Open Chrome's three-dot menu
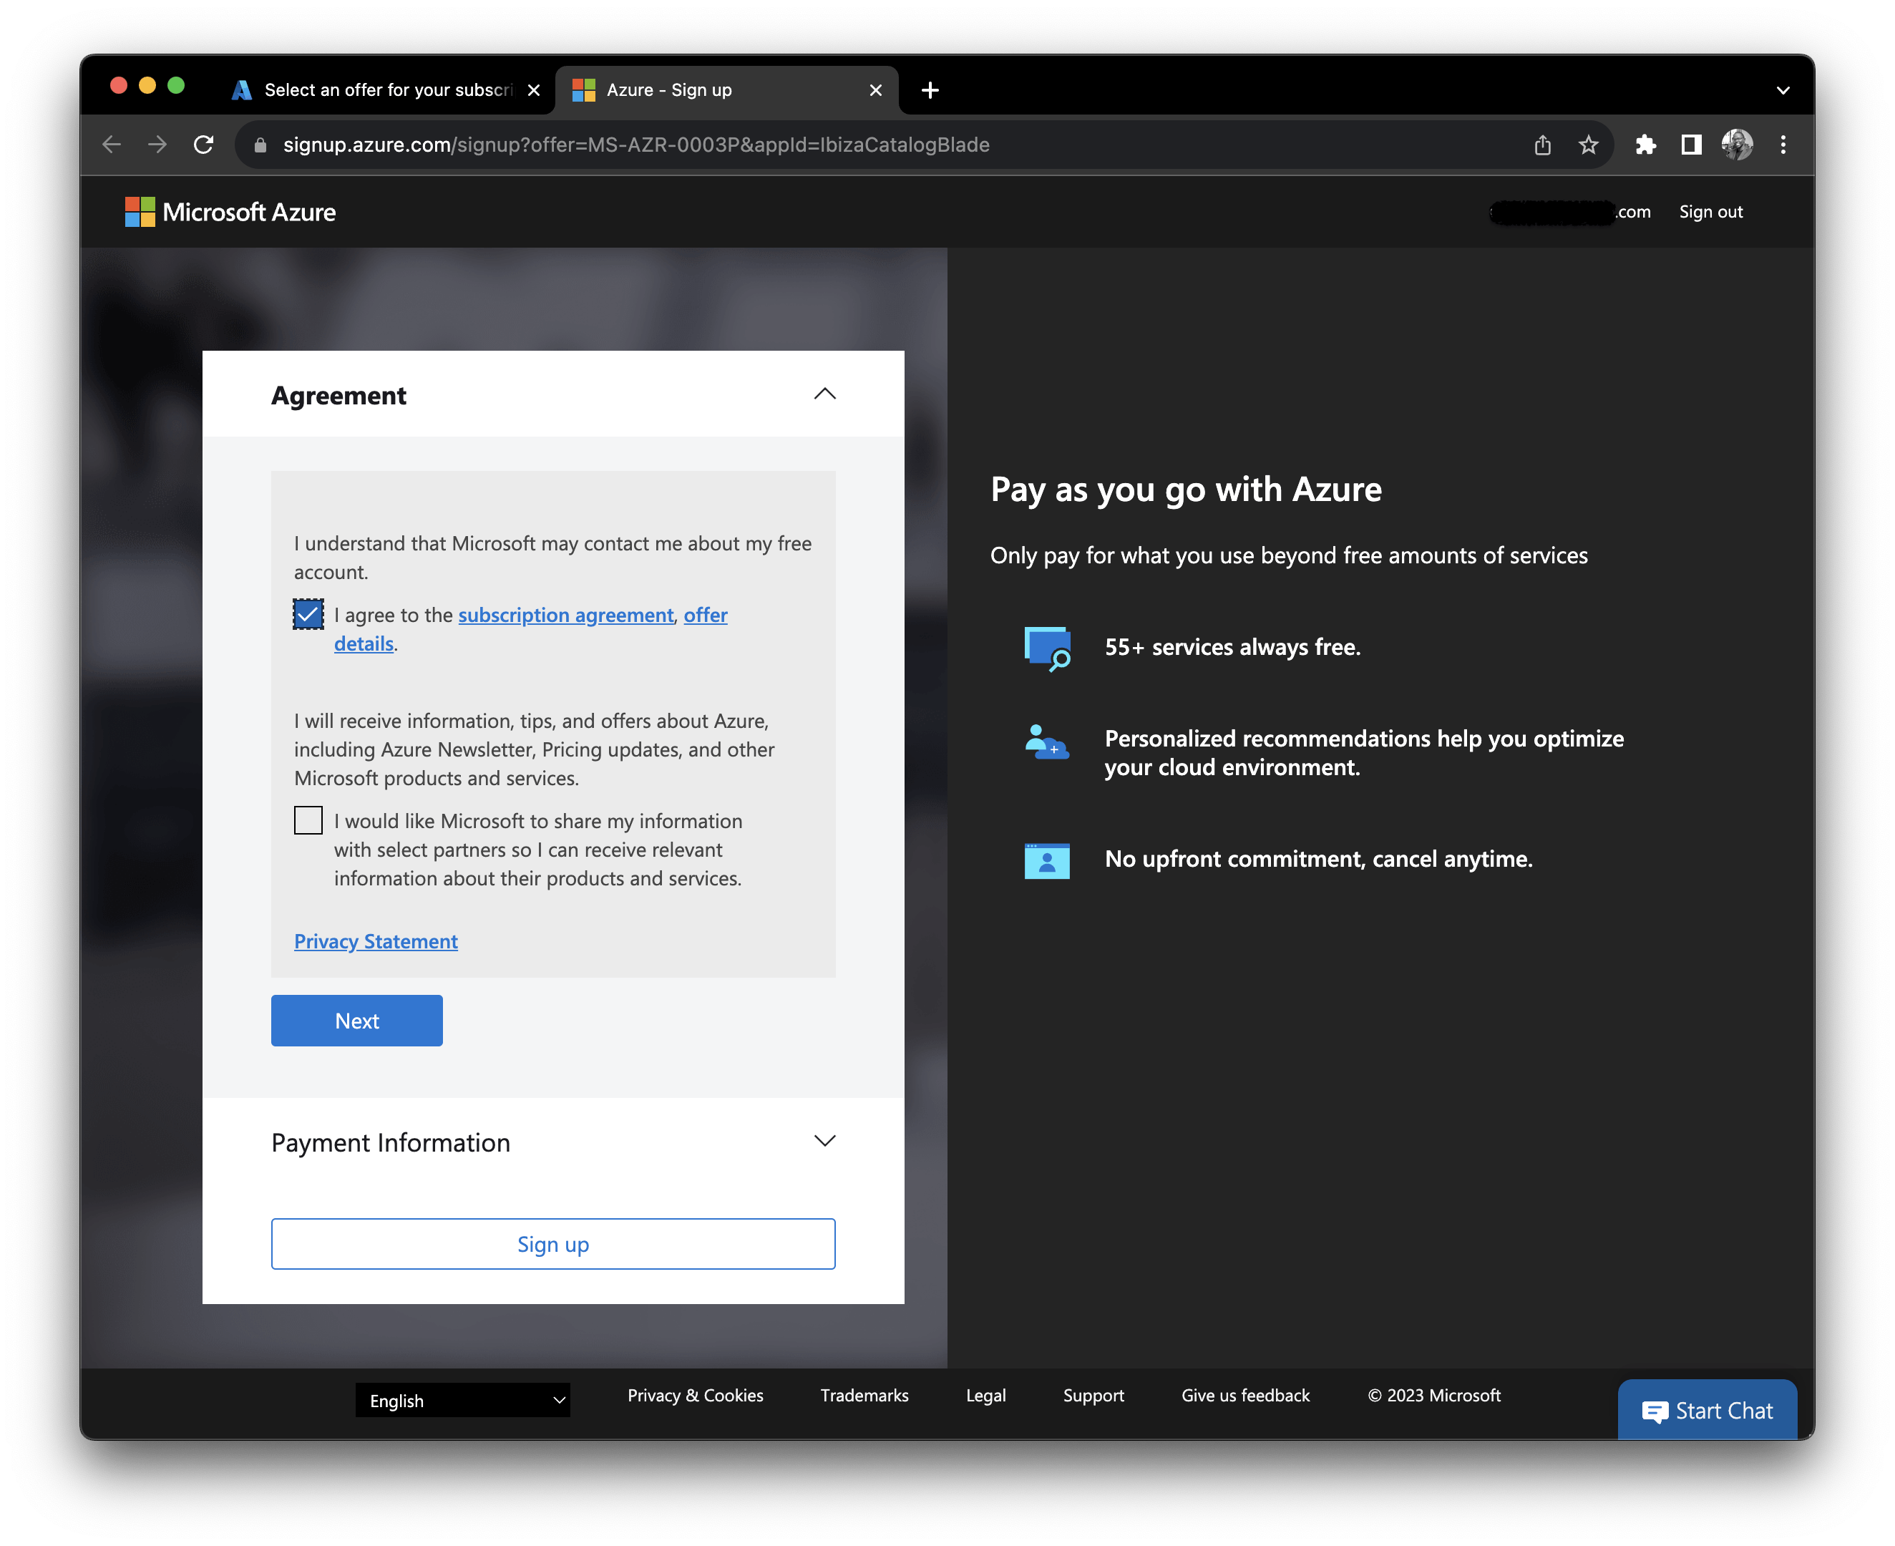 pyautogui.click(x=1783, y=145)
